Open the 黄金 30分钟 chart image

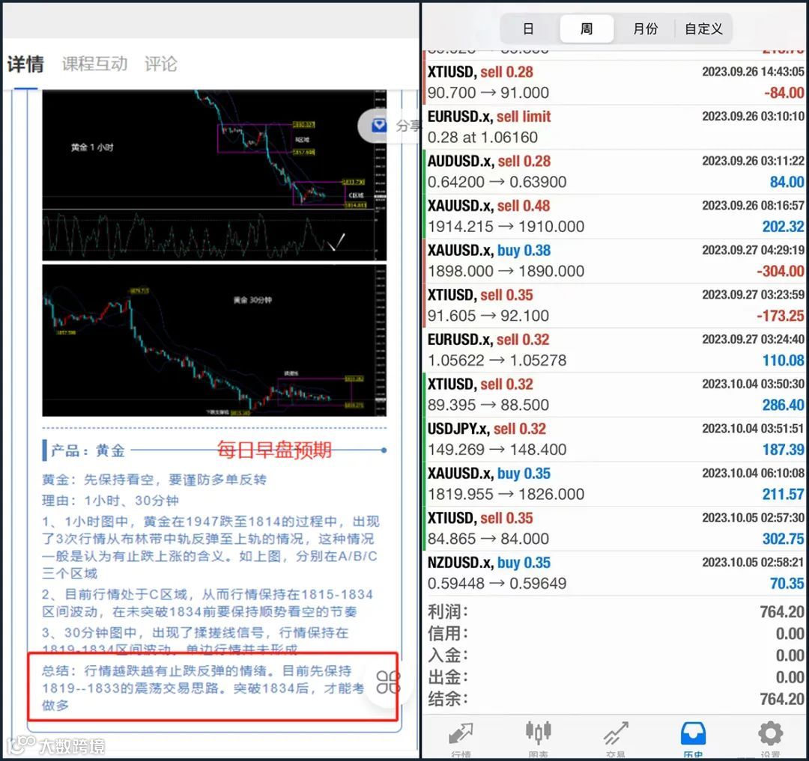click(x=214, y=340)
